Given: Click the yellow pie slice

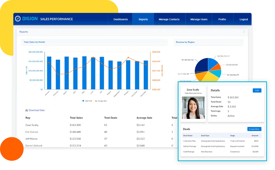Looking at the screenshot, I should pos(211,77).
